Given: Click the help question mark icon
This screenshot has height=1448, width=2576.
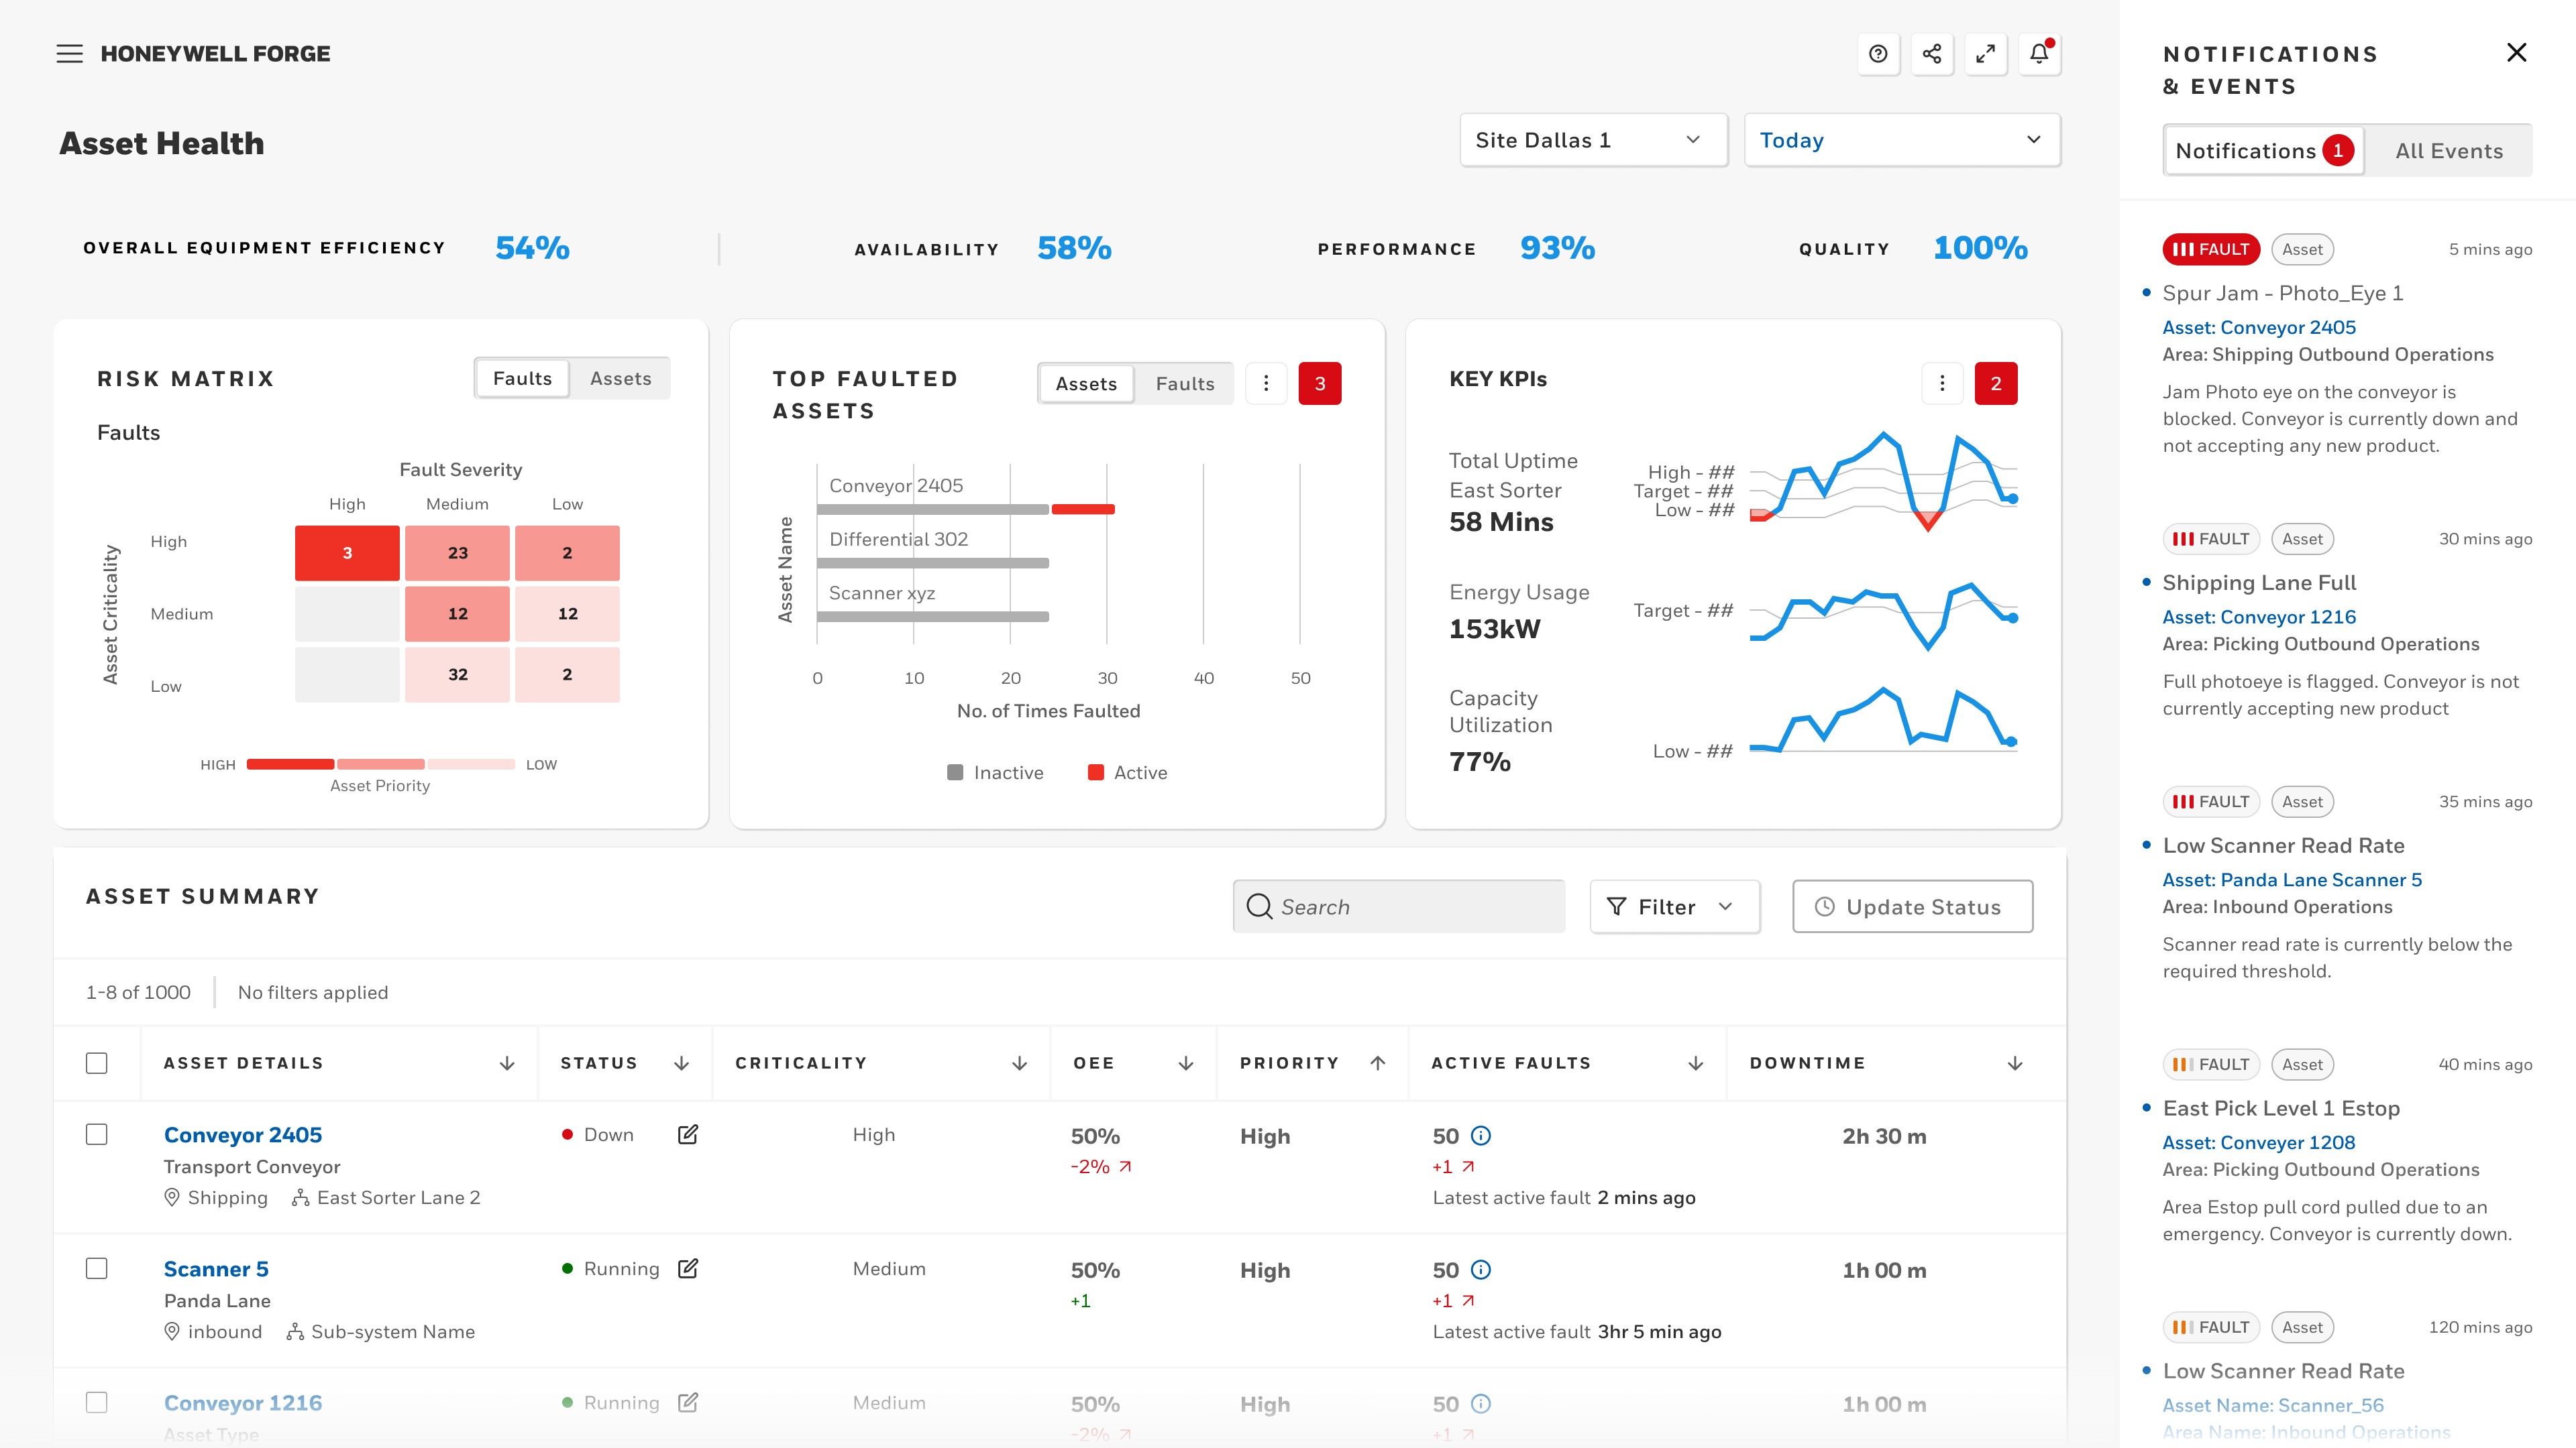Looking at the screenshot, I should click(x=1878, y=54).
